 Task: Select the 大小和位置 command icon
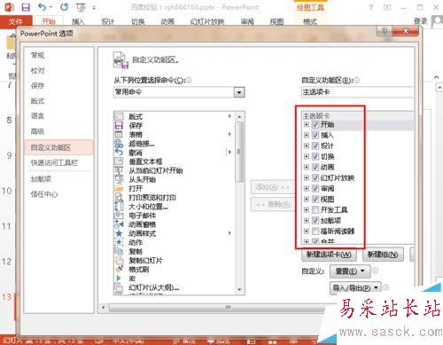(119, 207)
